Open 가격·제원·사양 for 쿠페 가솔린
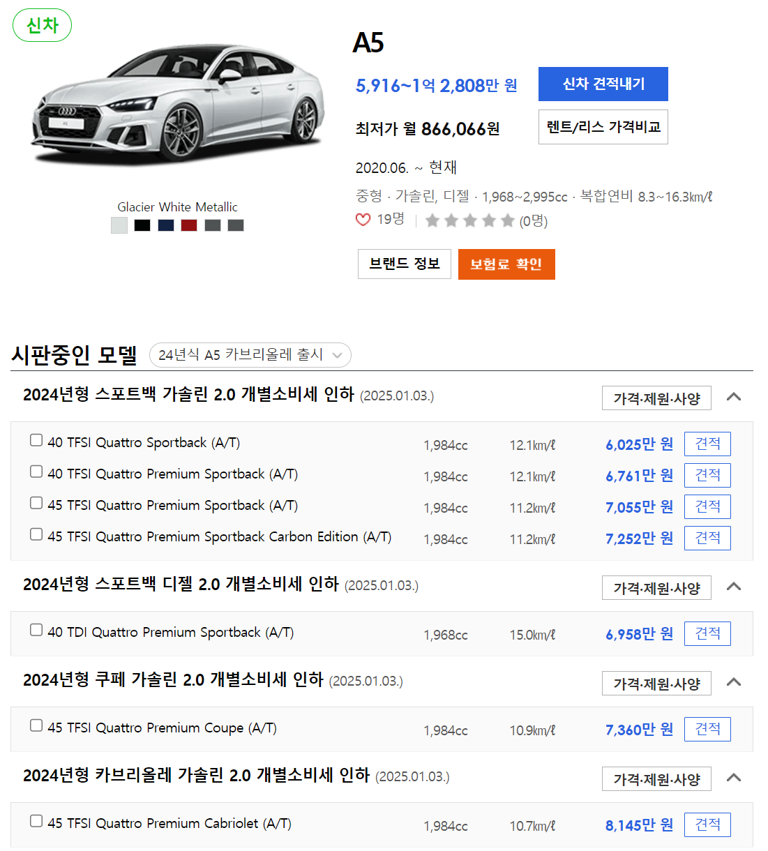The image size is (768, 851). click(656, 684)
